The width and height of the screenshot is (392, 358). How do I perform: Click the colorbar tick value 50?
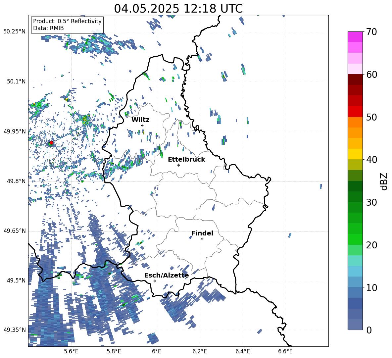pyautogui.click(x=371, y=117)
